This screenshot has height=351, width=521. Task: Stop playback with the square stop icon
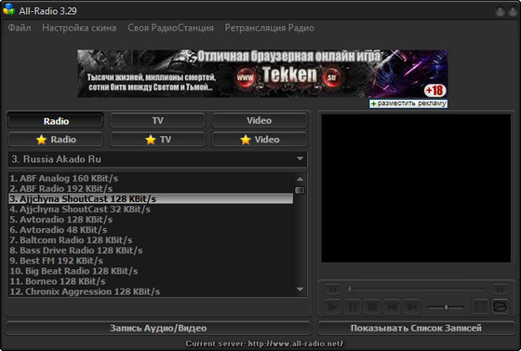coord(372,306)
